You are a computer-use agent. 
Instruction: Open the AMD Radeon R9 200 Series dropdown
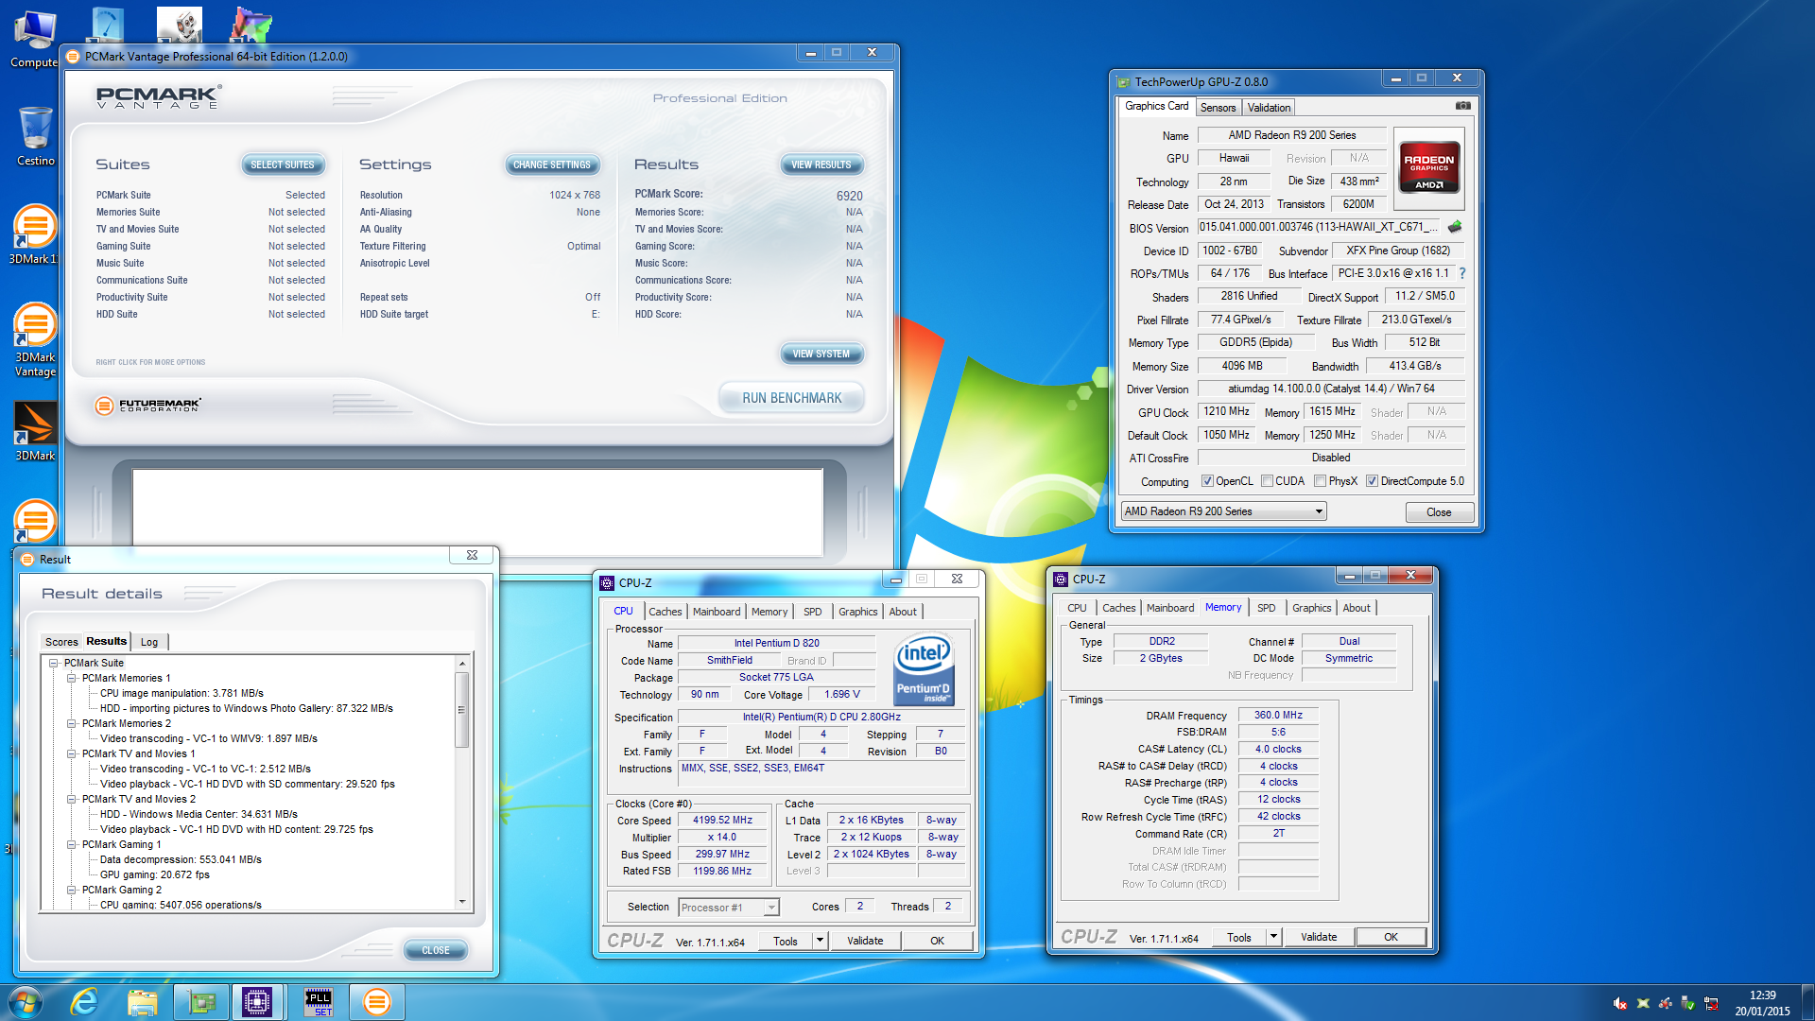1223,511
